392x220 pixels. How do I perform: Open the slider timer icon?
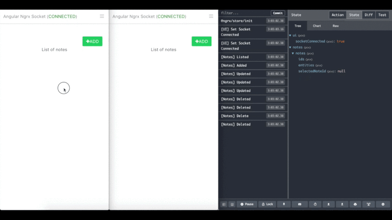click(x=315, y=204)
